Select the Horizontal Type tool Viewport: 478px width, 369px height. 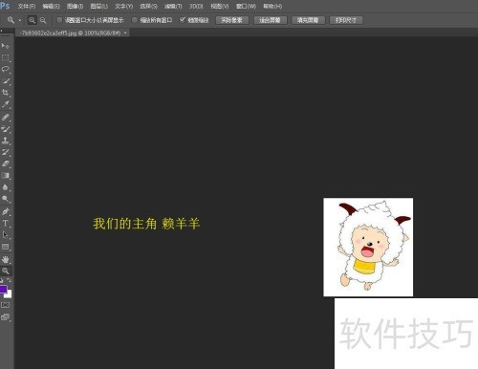[6, 223]
